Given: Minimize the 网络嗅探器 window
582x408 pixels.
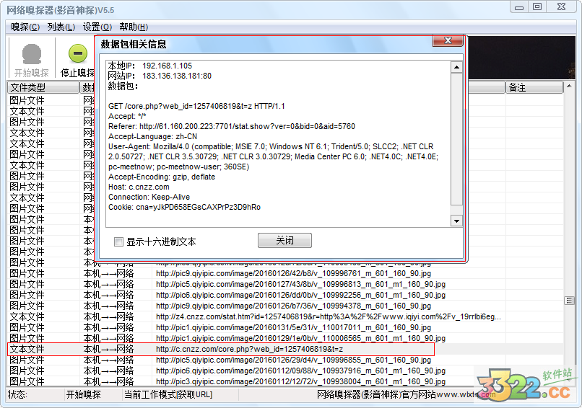Looking at the screenshot, I should point(519,7).
